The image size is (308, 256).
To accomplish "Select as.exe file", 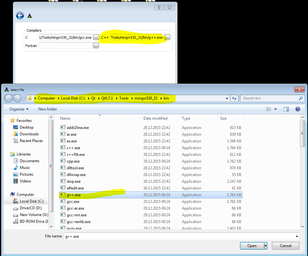I will 72,141.
